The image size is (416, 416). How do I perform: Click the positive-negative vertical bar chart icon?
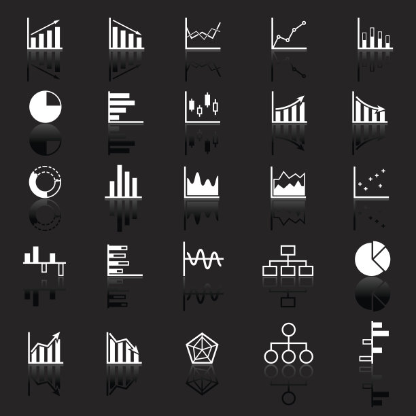44,261
